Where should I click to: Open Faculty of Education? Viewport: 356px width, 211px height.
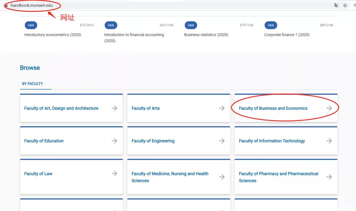[x=72, y=141]
